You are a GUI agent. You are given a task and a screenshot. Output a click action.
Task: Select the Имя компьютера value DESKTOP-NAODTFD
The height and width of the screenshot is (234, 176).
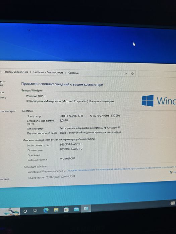[x=71, y=144]
